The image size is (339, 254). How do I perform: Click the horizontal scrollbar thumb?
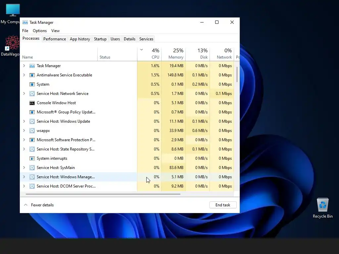(103, 194)
